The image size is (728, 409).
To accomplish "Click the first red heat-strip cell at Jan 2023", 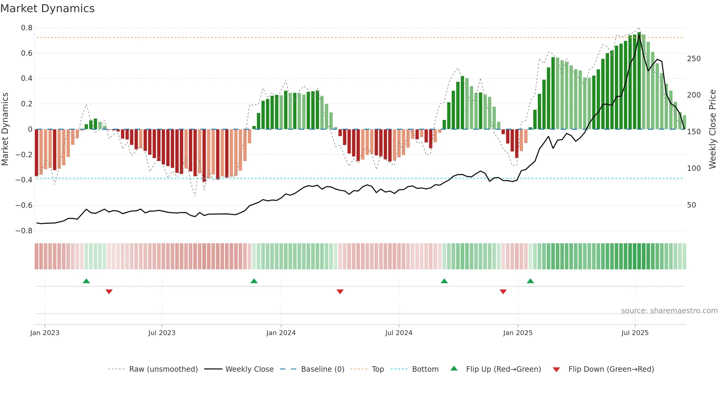I will click(x=36, y=256).
